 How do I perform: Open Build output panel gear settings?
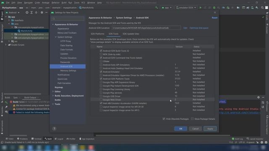[258, 97]
